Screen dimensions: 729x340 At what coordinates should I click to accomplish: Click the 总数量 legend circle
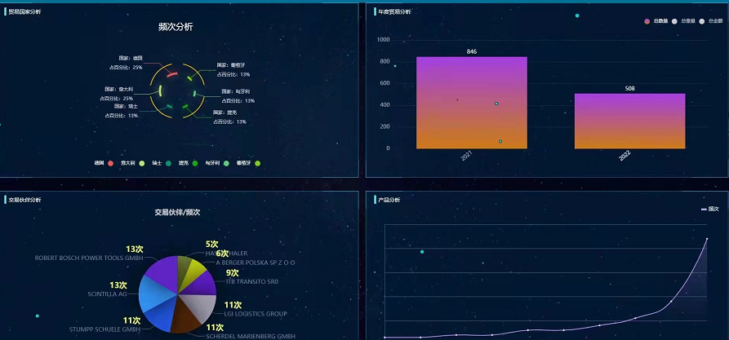(648, 21)
